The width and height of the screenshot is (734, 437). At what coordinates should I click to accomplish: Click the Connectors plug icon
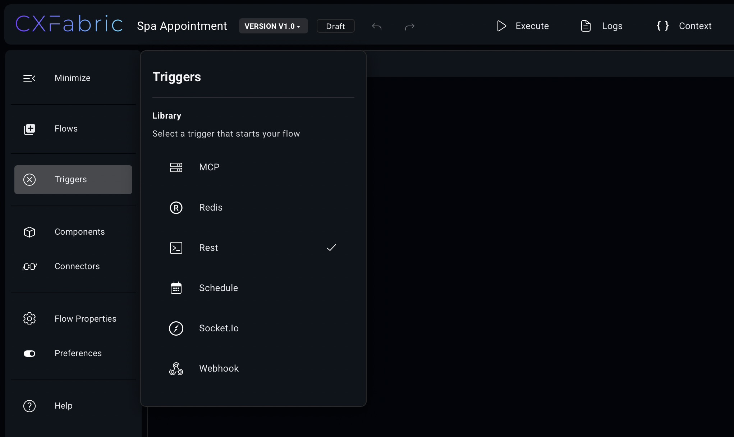click(29, 267)
